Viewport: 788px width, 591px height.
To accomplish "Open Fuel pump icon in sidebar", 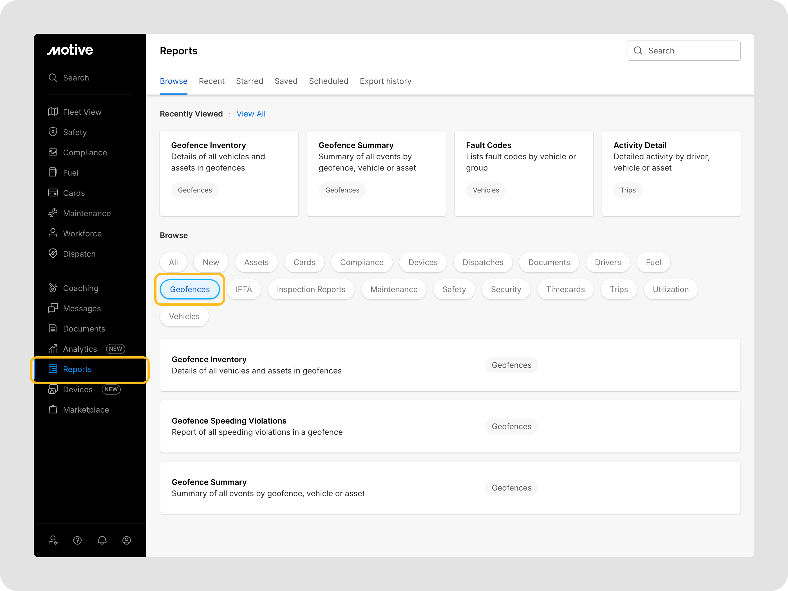I will pos(53,173).
